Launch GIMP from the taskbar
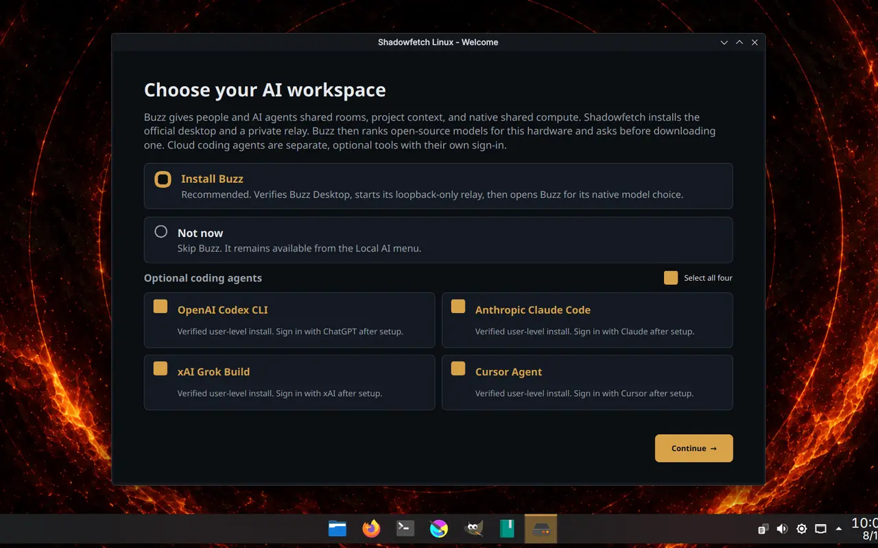878x548 pixels. pos(473,528)
